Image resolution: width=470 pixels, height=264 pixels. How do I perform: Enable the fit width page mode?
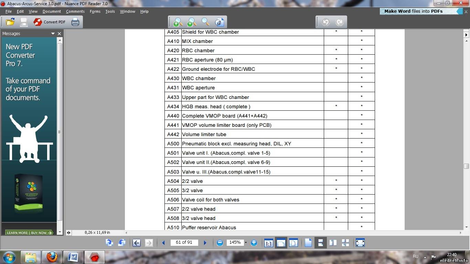coord(281,243)
